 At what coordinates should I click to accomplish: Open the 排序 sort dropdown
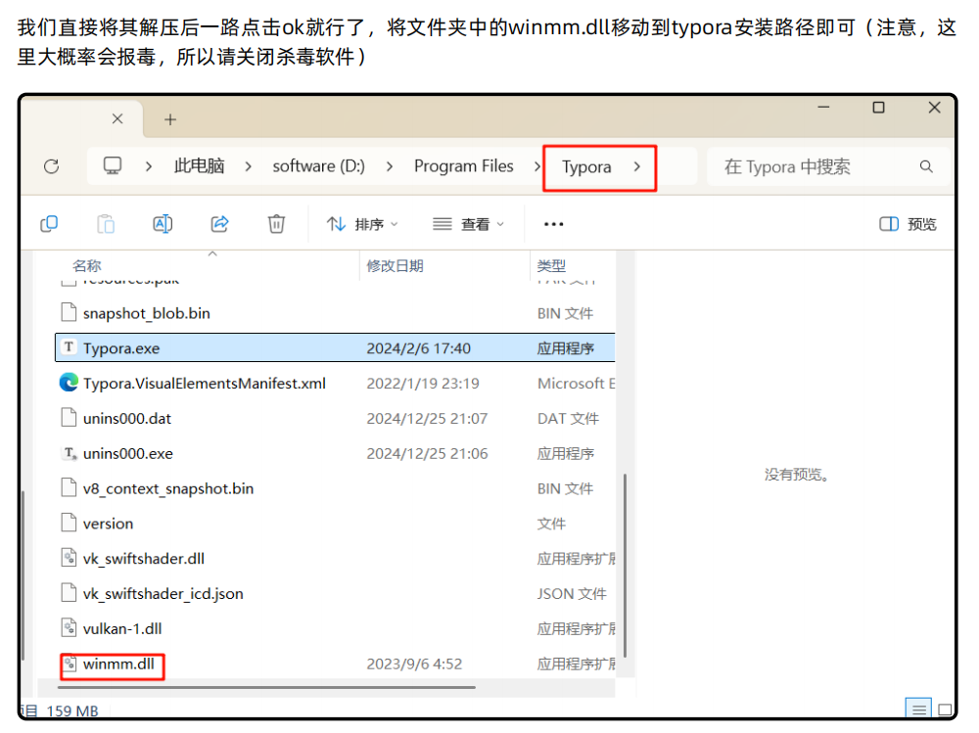tap(362, 224)
